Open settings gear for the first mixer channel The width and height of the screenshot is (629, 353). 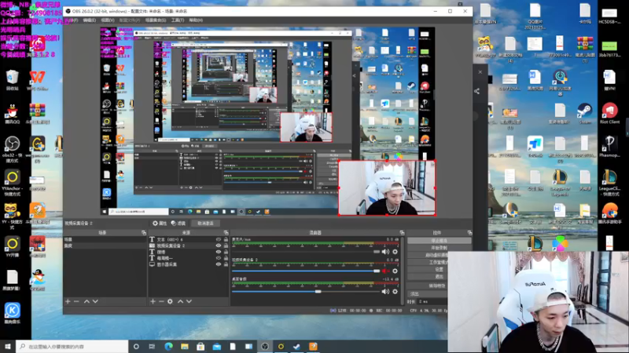coord(395,252)
